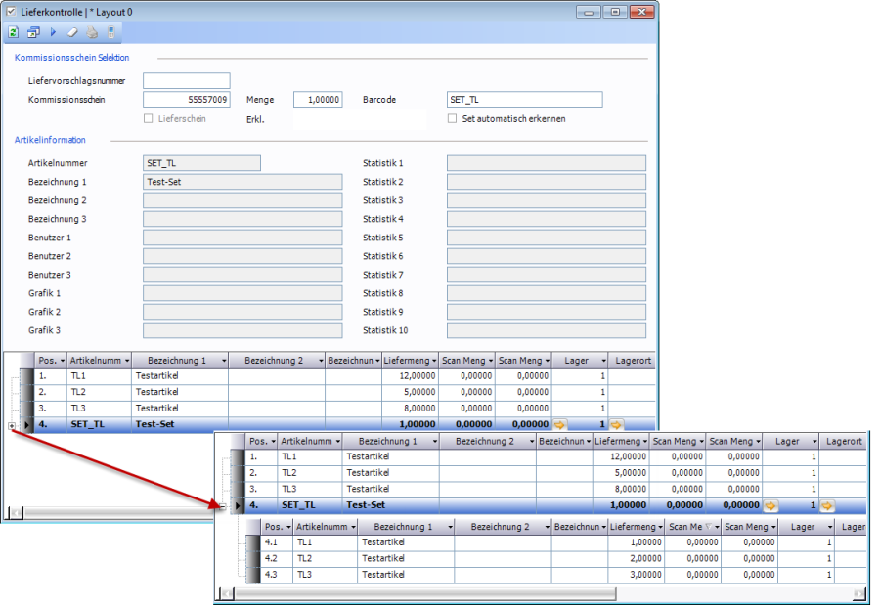Click the Bezeichnung 2 column header in upper grid

pos(276,361)
